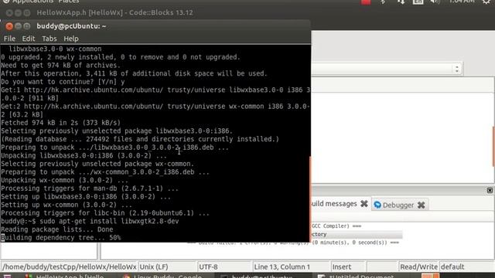Click the Setting up wx-common line
Viewport: 495px width, 278px height.
pos(67,205)
